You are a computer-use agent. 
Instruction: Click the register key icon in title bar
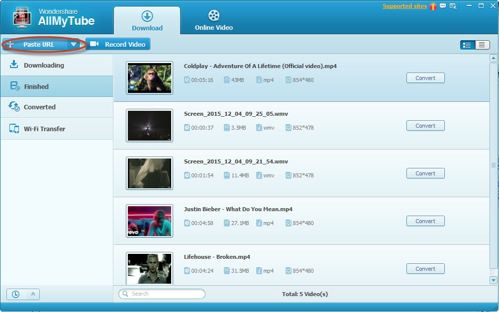click(x=453, y=6)
